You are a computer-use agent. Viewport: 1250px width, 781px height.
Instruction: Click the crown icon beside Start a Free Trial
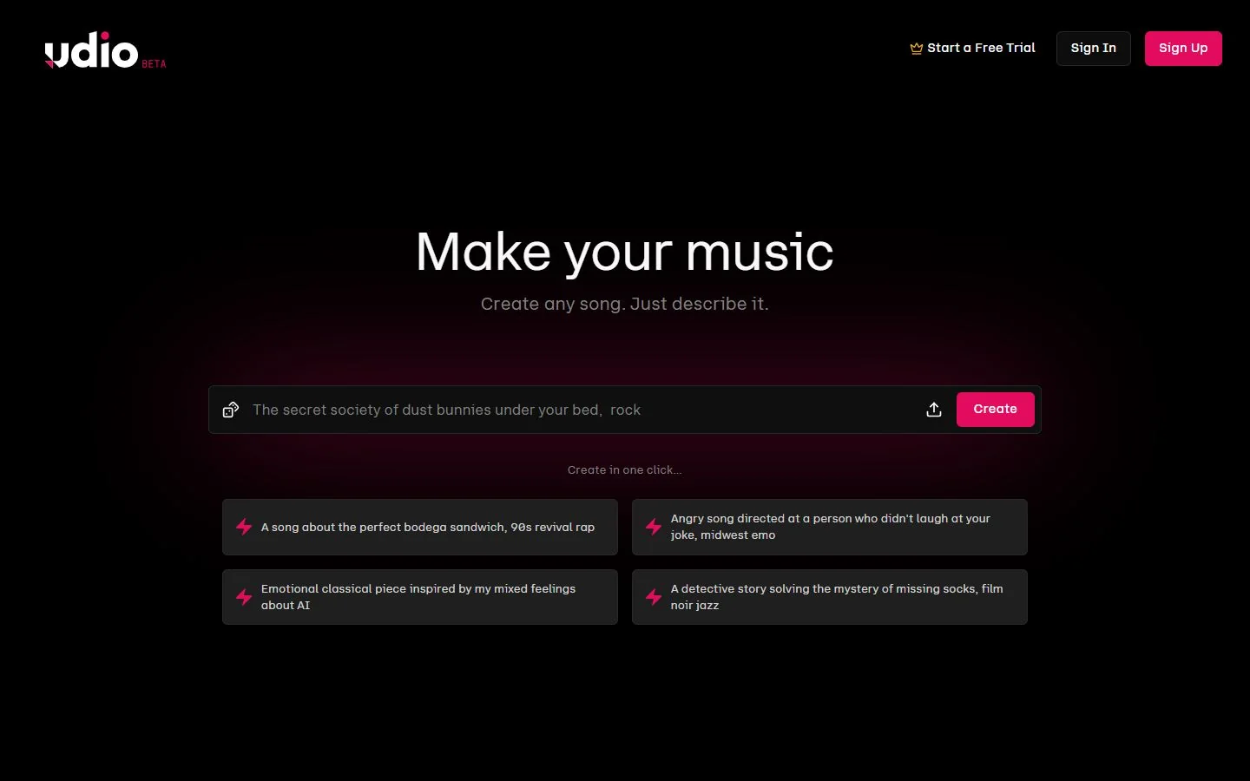tap(916, 49)
